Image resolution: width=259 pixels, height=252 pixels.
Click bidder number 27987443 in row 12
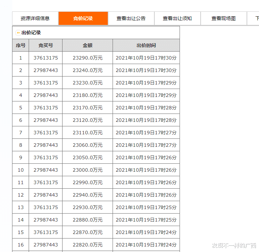pos(46,195)
